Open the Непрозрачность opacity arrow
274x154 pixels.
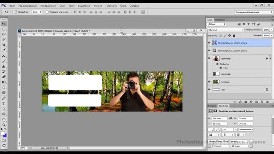tap(272, 30)
